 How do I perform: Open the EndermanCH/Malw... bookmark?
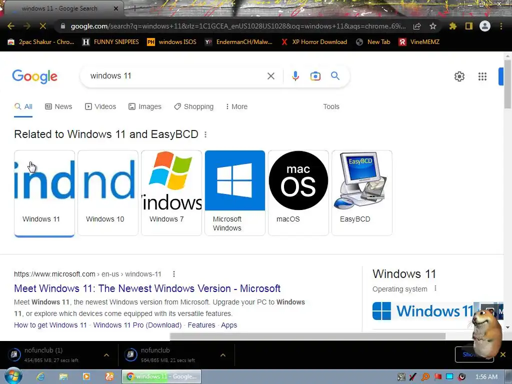pyautogui.click(x=238, y=42)
